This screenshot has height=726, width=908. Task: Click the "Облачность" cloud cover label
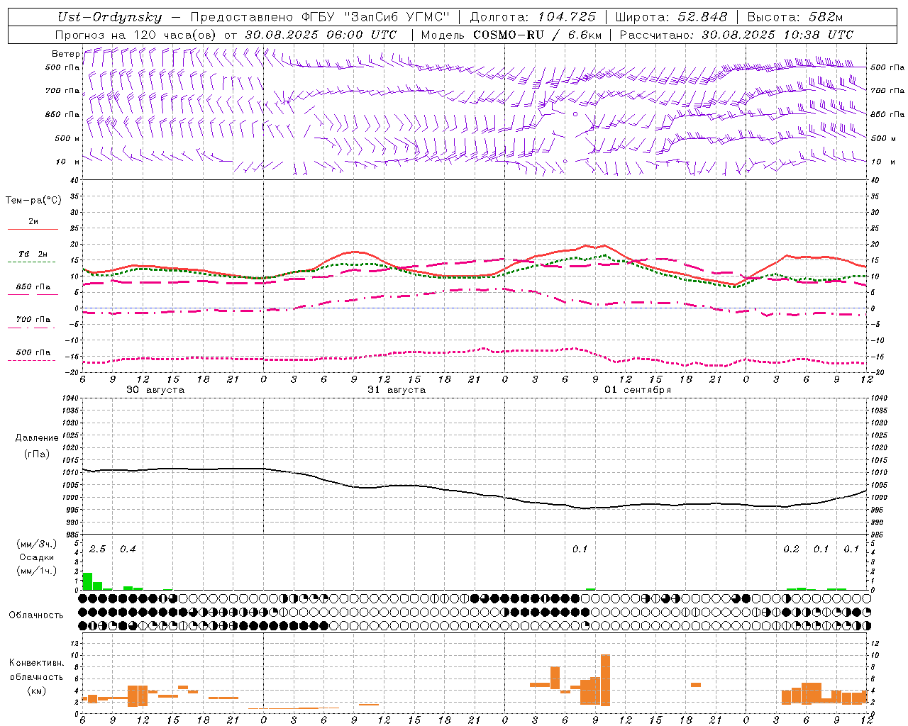[36, 615]
